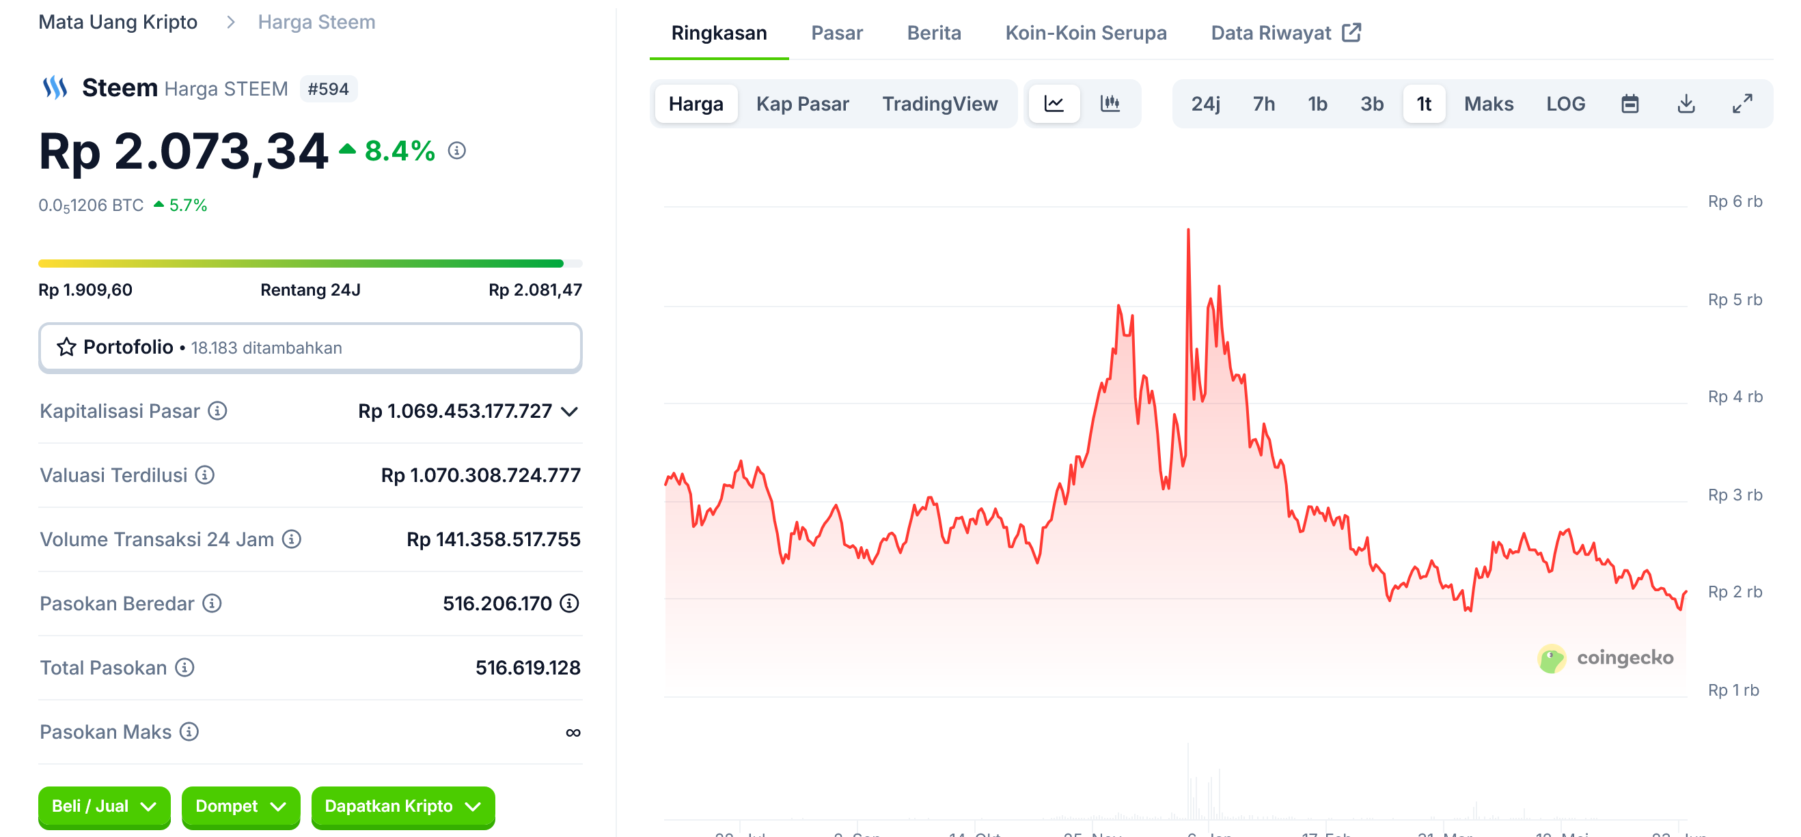Set chart range to 7h

click(1263, 104)
